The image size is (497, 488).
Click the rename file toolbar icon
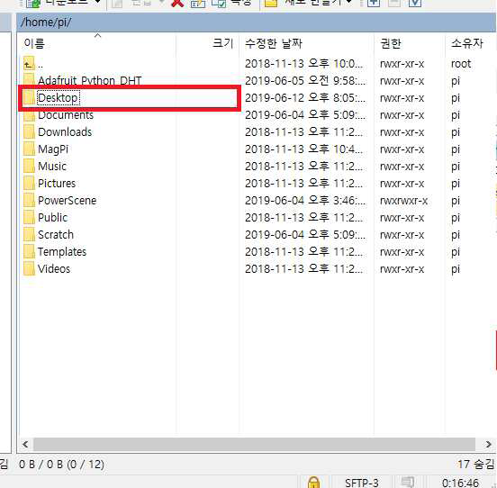[197, 4]
